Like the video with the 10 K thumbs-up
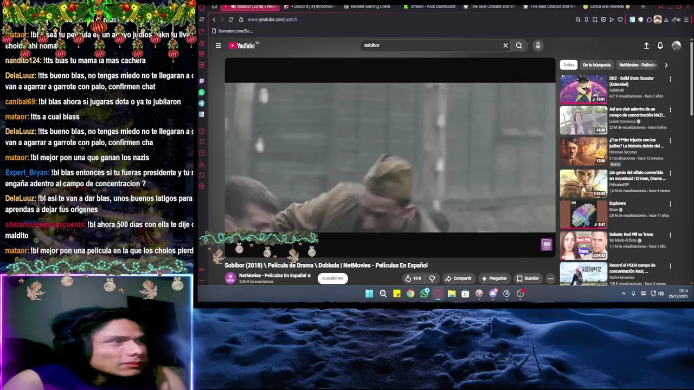This screenshot has height=390, width=694. (413, 278)
